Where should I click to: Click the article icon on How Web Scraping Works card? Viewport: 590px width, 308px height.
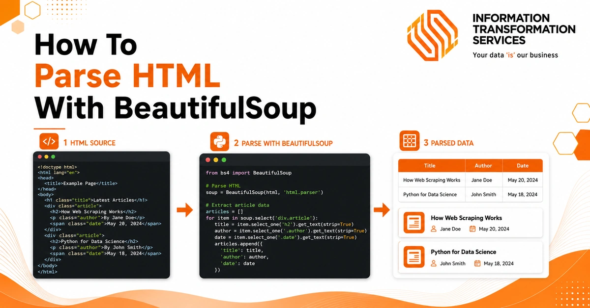tap(414, 223)
